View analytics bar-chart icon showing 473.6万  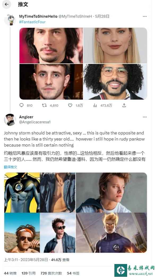[x=95, y=105]
